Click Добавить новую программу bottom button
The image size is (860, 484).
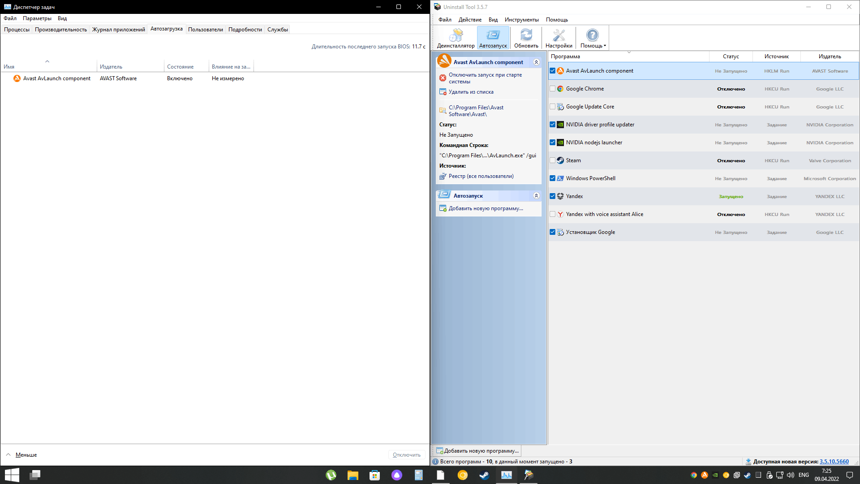(x=477, y=451)
